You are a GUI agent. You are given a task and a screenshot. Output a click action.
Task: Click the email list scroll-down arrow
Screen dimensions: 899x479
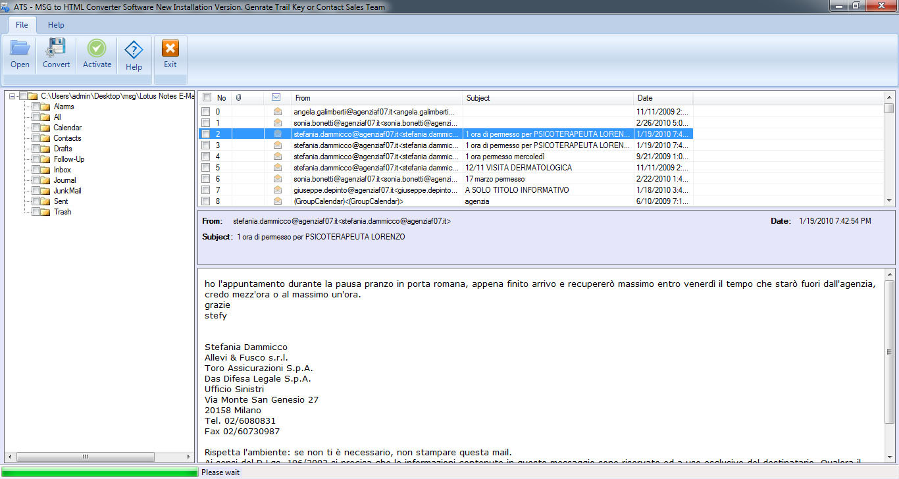[889, 200]
